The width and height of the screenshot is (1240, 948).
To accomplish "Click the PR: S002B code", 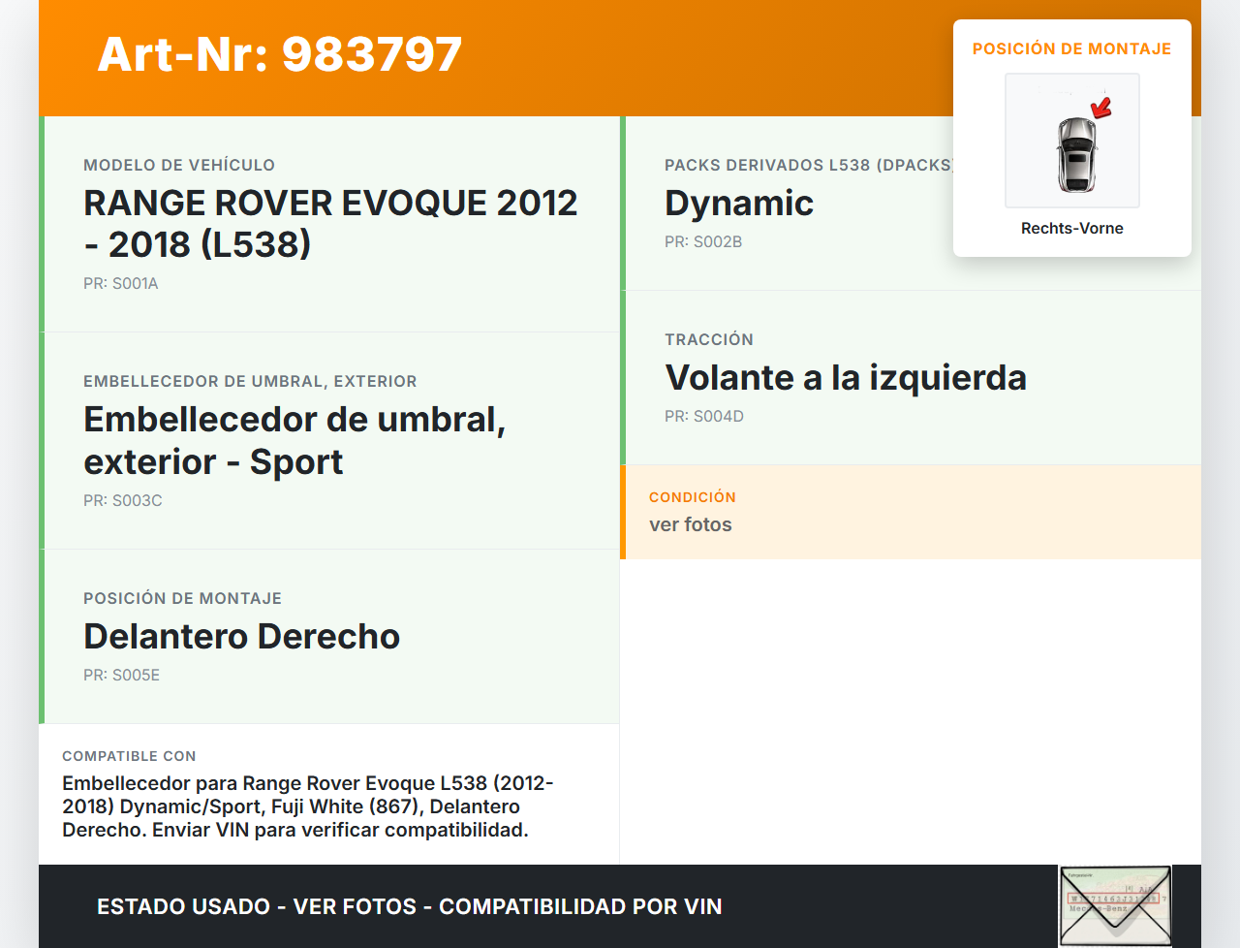I will 703,242.
